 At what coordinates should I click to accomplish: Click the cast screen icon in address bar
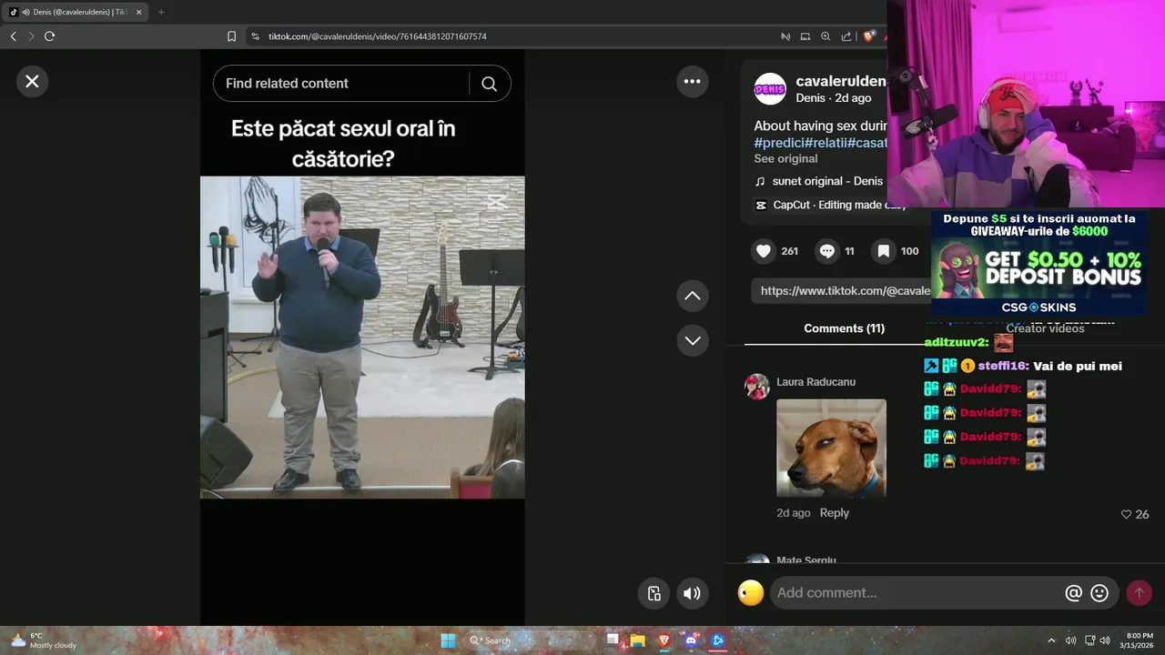(805, 36)
